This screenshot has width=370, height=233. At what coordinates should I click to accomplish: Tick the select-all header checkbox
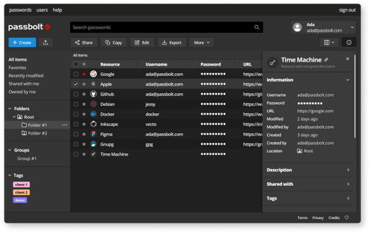click(x=76, y=64)
